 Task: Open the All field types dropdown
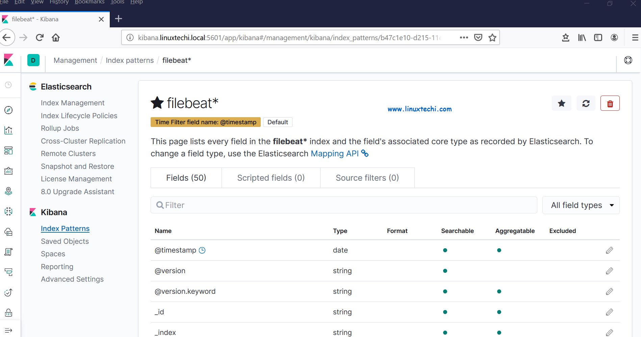[x=581, y=205]
